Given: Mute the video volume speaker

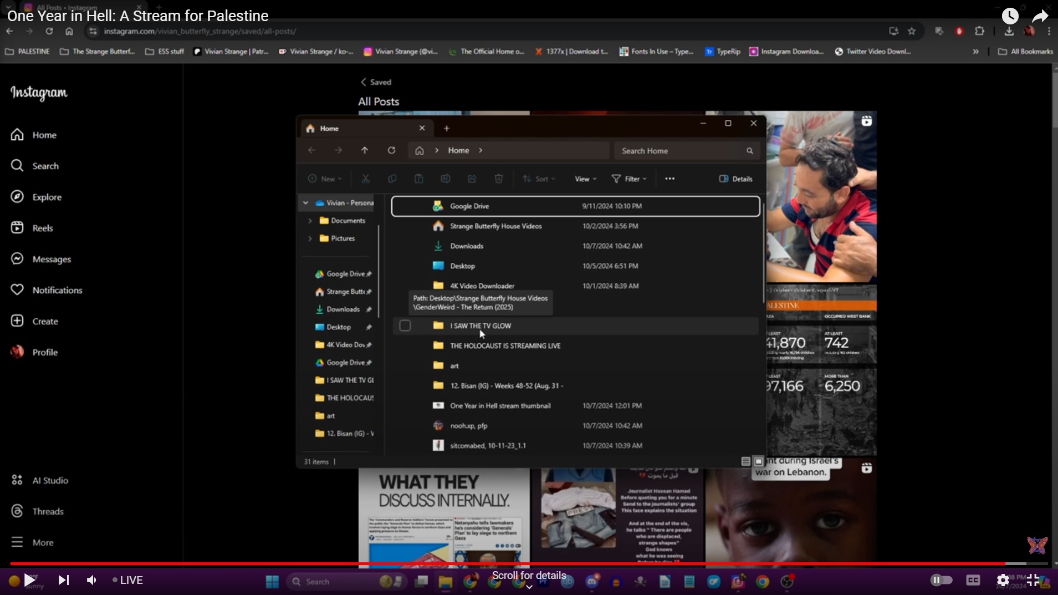Looking at the screenshot, I should click(x=91, y=580).
